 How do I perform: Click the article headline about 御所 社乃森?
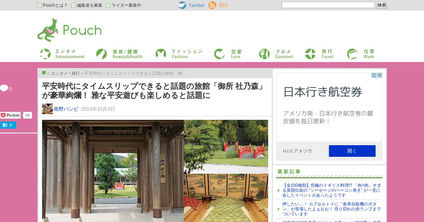point(153,91)
